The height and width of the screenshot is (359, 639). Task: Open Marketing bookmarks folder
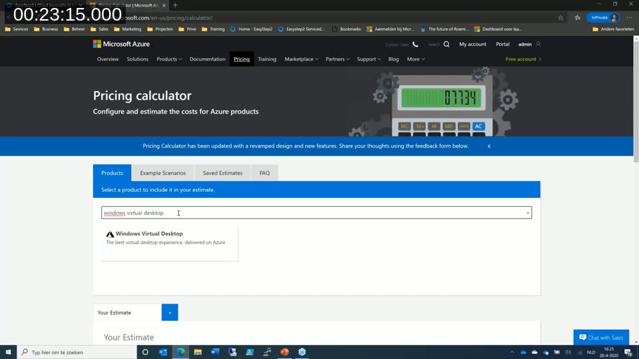(128, 29)
